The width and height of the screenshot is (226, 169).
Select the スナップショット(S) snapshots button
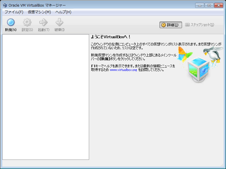(200, 25)
